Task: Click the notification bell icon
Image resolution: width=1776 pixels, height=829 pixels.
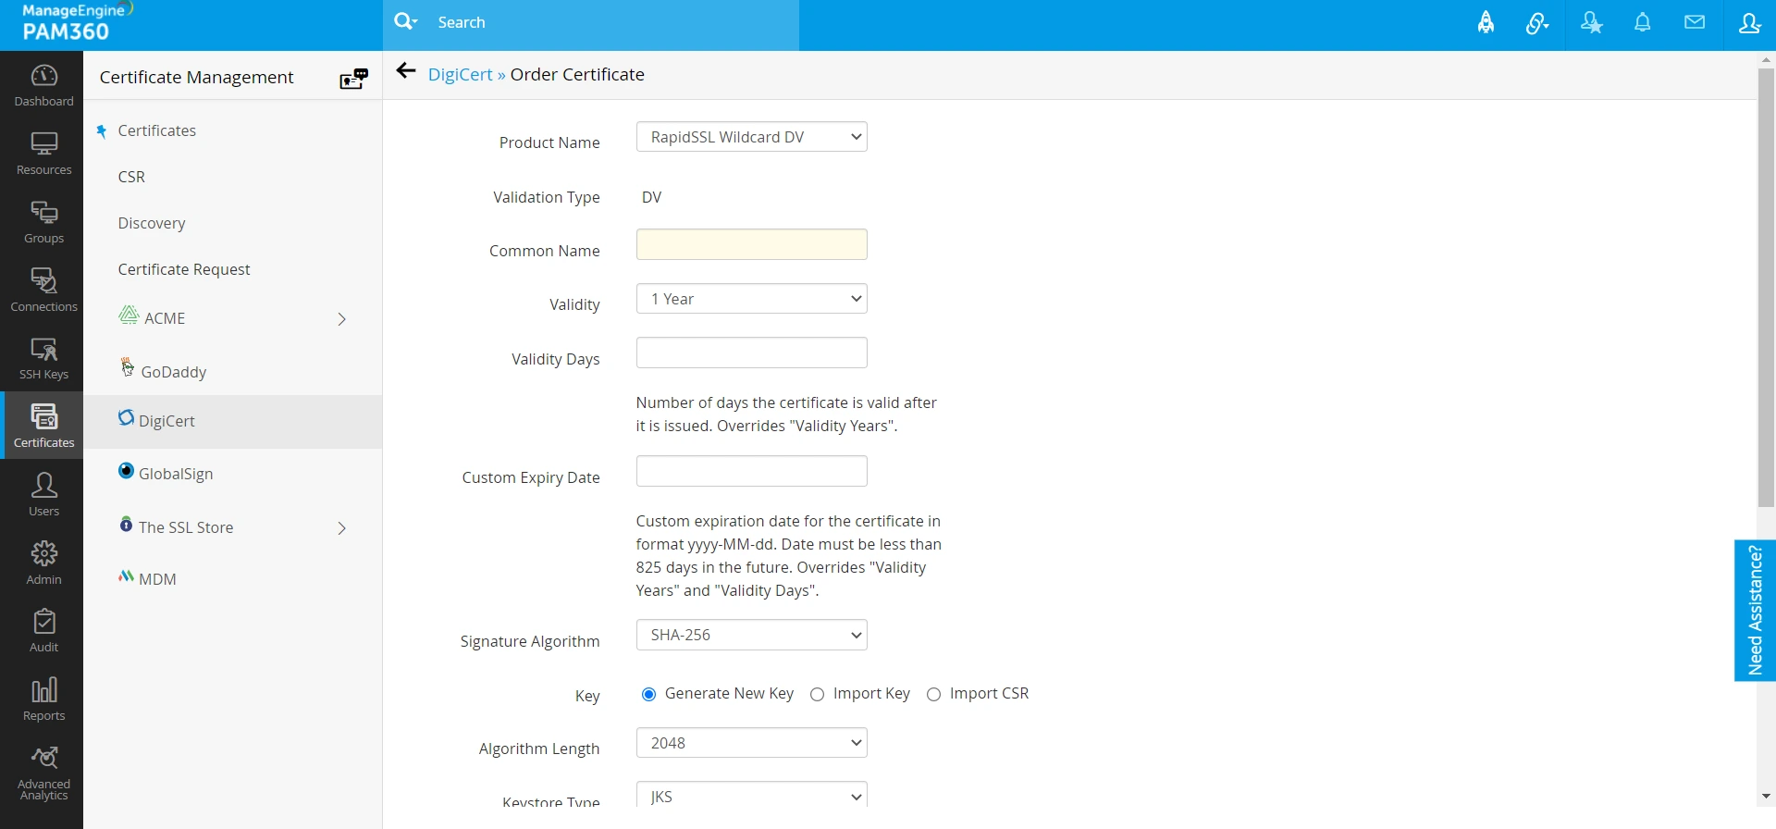Action: tap(1643, 23)
